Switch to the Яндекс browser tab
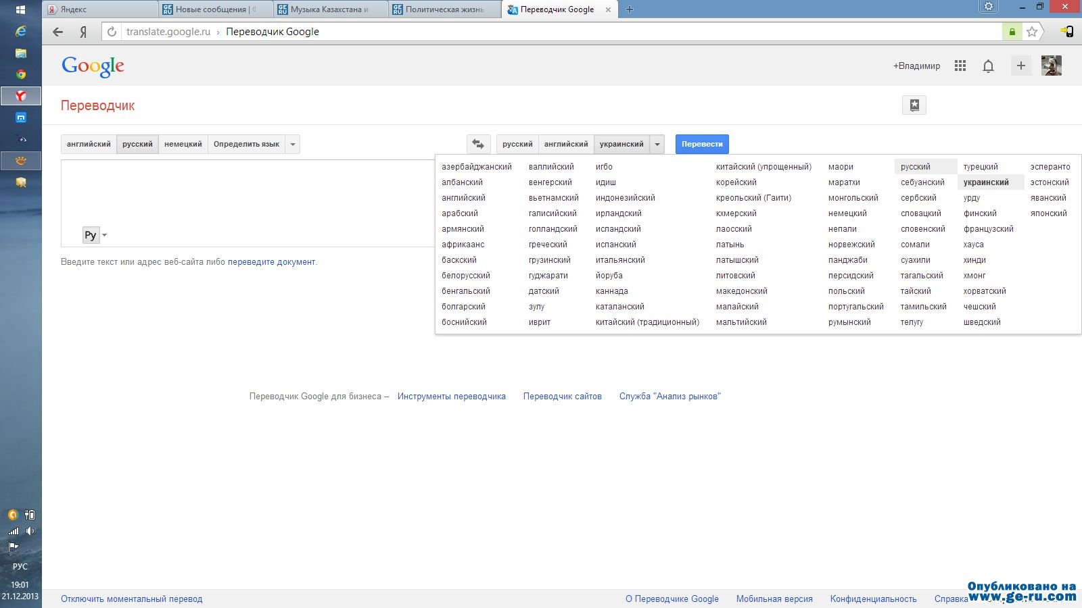 click(100, 9)
